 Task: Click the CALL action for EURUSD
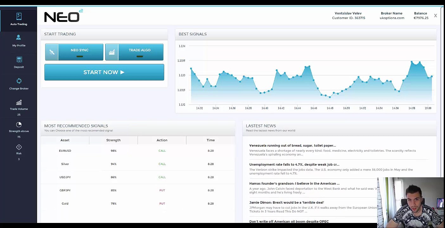tap(162, 151)
